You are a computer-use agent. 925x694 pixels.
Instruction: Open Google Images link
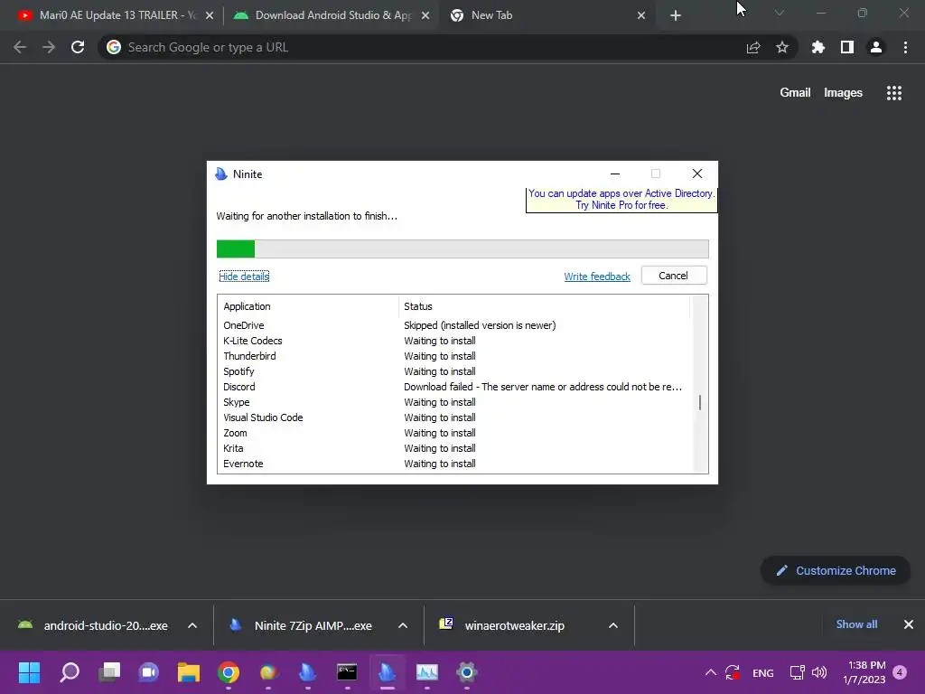pos(843,93)
